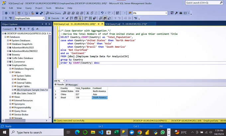Image resolution: width=226 pixels, height=136 pixels.
Task: Click the Open File folder icon
Action: [33, 13]
